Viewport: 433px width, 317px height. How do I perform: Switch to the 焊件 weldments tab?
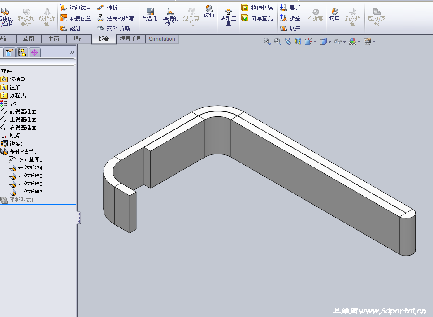pyautogui.click(x=79, y=39)
